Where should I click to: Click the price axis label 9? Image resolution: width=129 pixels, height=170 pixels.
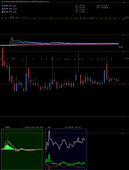123,36
